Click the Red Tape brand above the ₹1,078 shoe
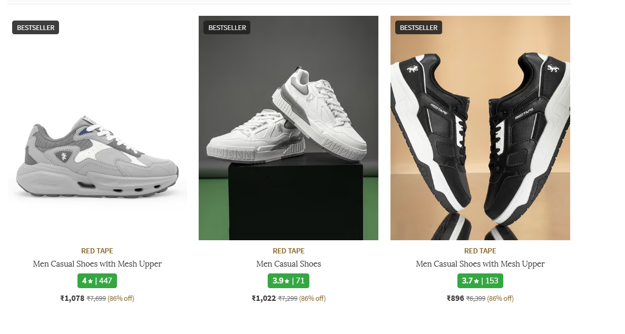 (97, 251)
